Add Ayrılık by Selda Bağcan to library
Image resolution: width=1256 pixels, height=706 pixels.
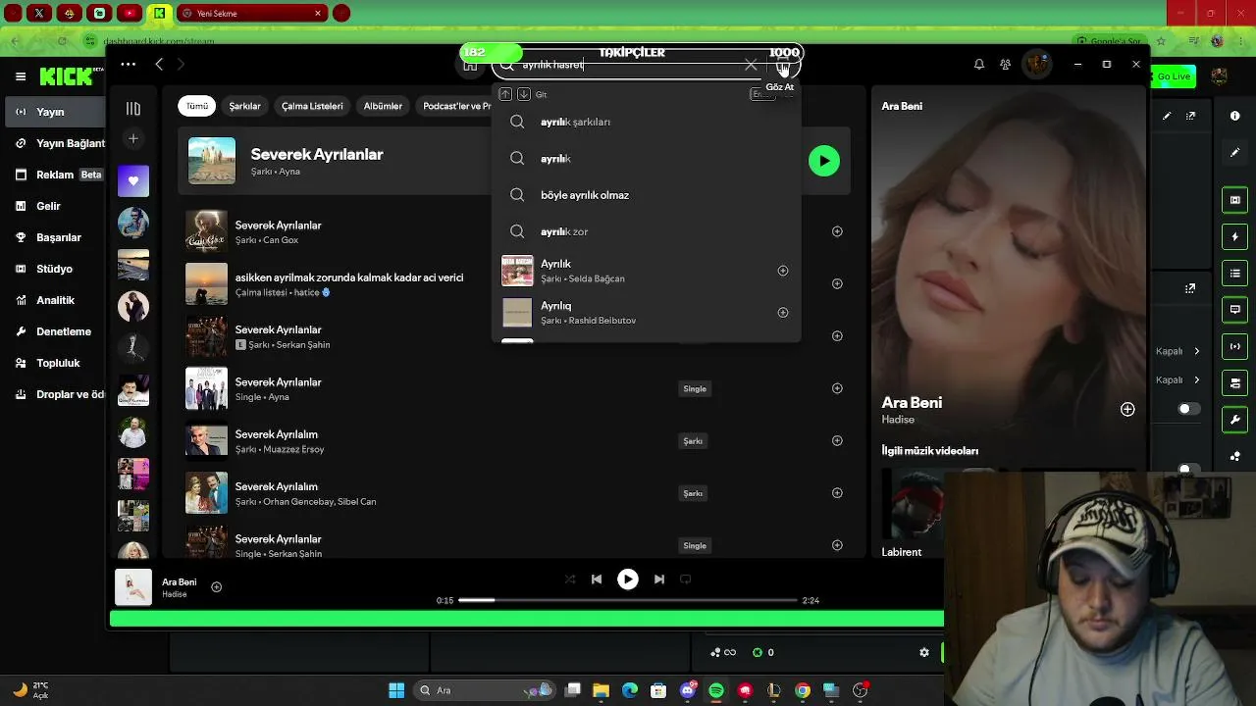[x=783, y=271]
